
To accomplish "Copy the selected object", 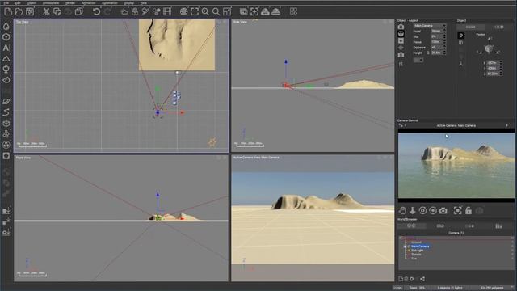I will [57, 12].
